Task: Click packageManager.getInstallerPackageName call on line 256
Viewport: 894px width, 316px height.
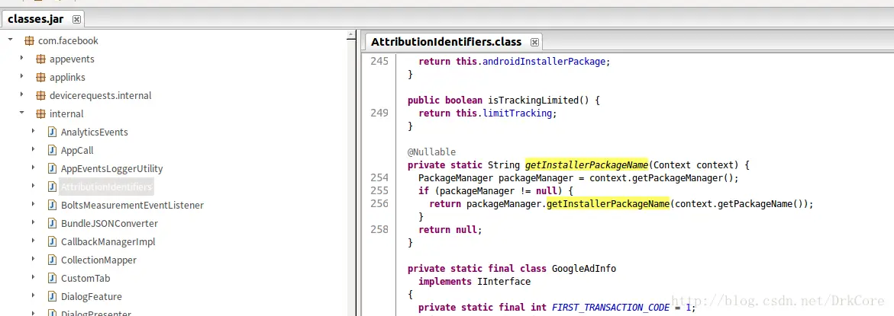Action: [x=608, y=203]
